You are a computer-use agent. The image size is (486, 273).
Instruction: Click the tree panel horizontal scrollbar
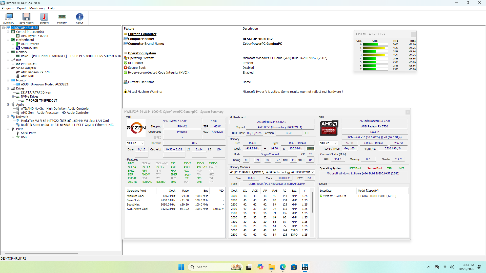[41, 253]
